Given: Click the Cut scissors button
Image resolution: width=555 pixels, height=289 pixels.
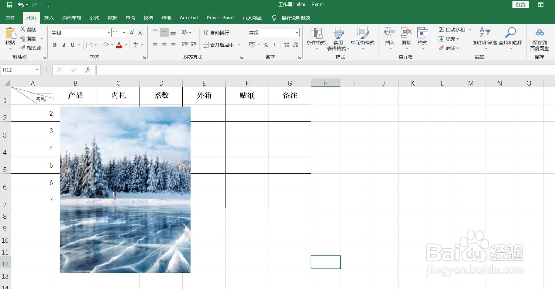Looking at the screenshot, I should (28, 30).
